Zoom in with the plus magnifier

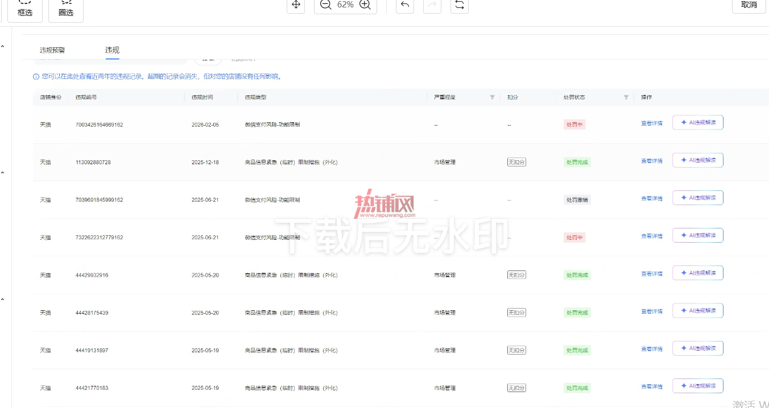coord(365,5)
